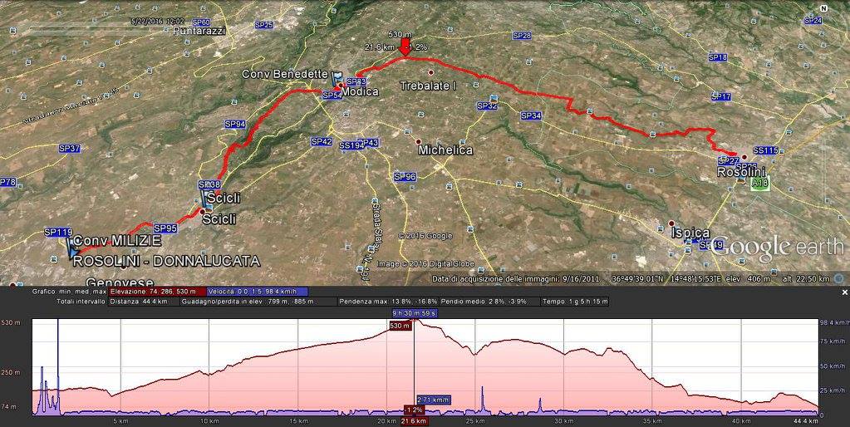Screen dimensions: 850x427
Task: Click the Ispica town red dot
Action: [671, 223]
